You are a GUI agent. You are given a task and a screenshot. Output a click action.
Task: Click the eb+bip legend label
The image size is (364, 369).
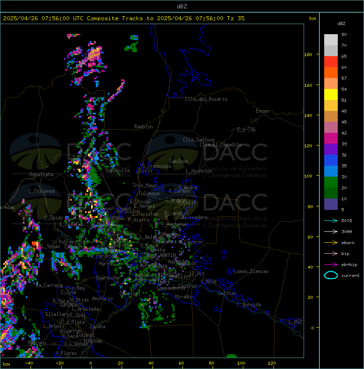(349, 265)
